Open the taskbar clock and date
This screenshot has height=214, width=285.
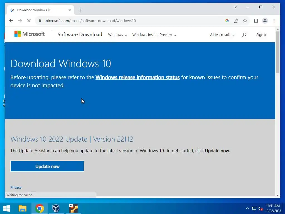point(273,208)
